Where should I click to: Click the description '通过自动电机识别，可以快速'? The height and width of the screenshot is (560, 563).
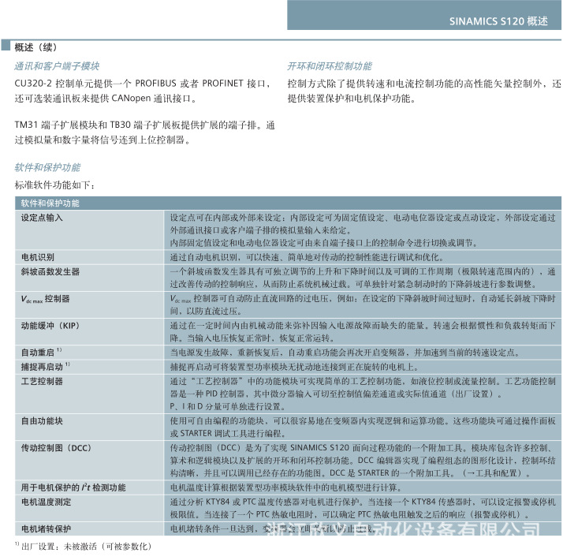tap(308, 257)
